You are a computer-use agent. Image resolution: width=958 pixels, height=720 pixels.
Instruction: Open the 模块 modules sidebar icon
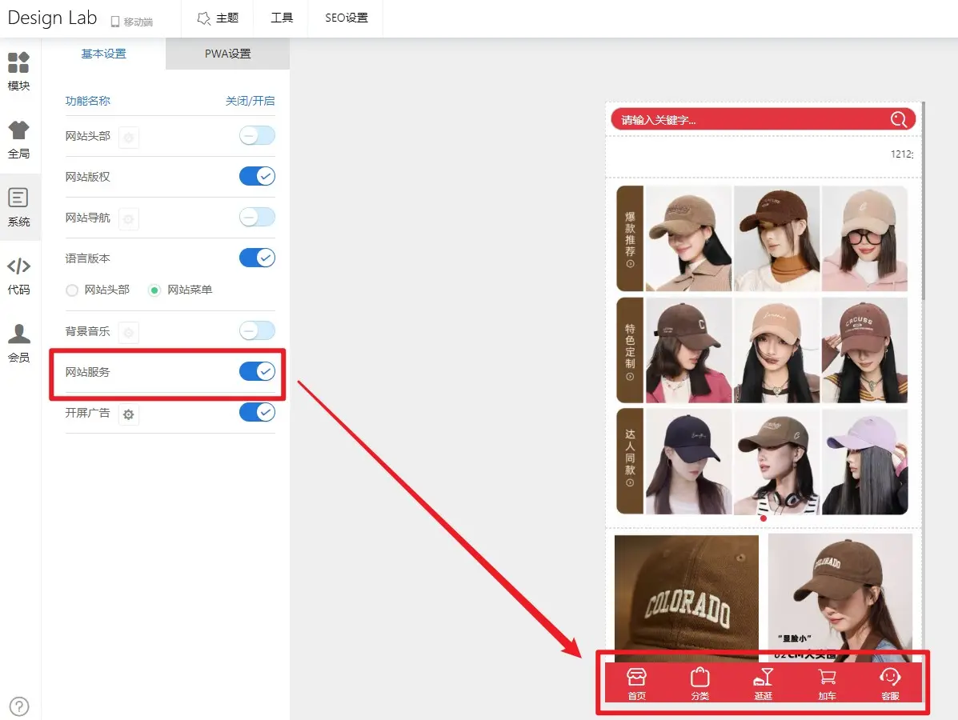(18, 70)
